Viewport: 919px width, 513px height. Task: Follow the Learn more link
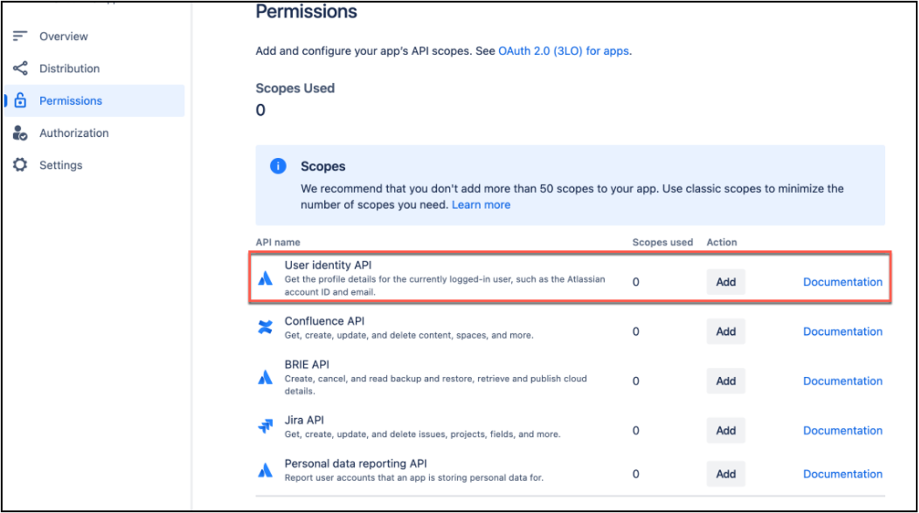pyautogui.click(x=481, y=205)
